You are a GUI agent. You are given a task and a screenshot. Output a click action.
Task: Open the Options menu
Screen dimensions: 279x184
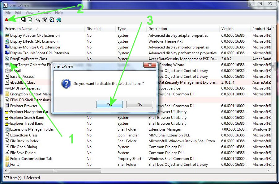44,13
